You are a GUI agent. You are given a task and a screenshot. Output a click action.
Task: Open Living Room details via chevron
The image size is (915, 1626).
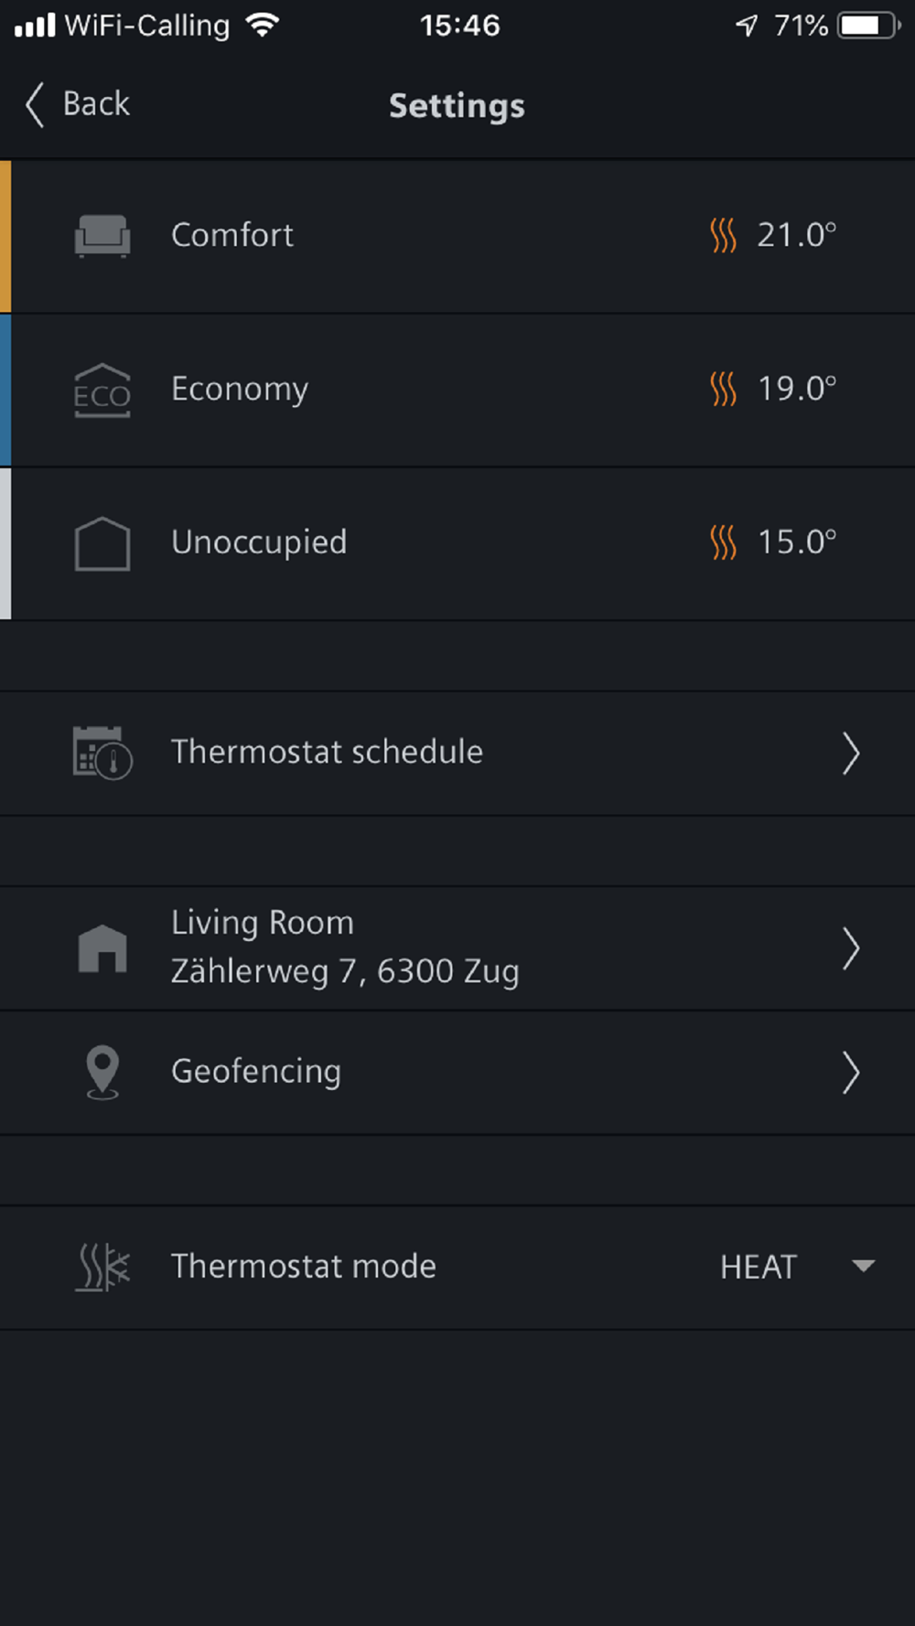point(851,949)
